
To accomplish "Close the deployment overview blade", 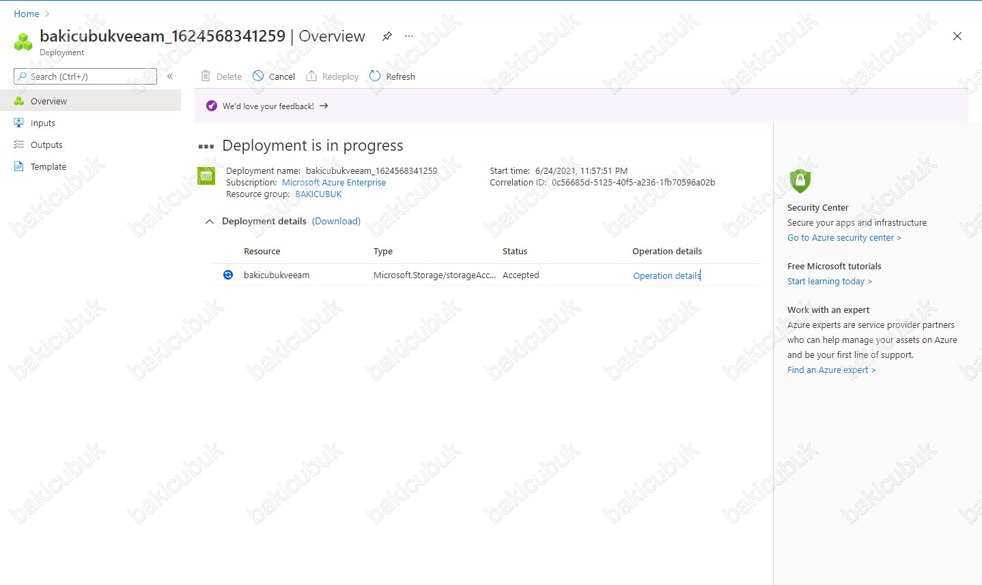I will point(957,36).
